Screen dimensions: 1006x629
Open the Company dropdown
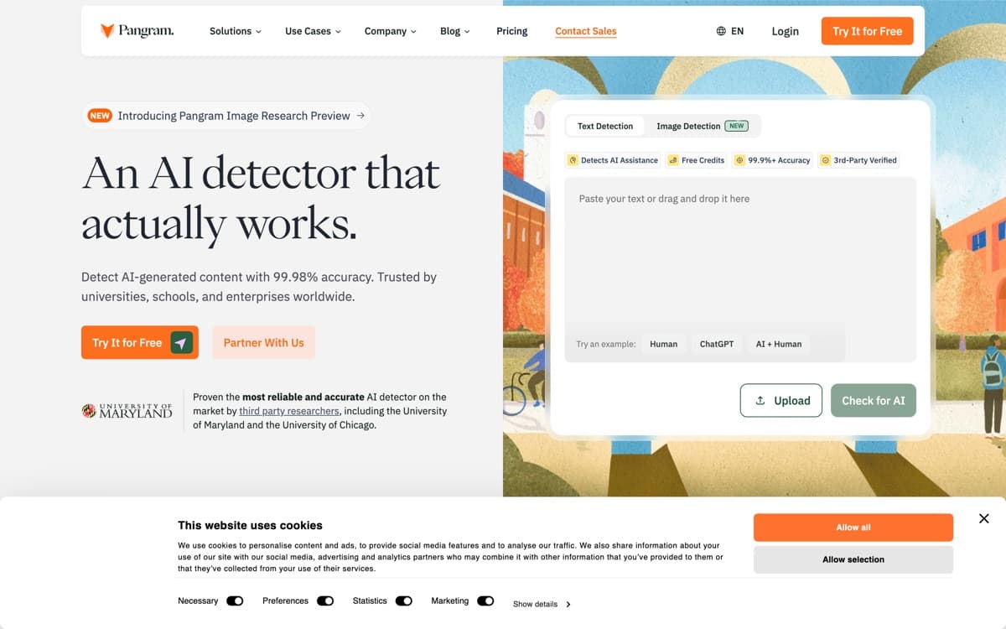point(390,31)
